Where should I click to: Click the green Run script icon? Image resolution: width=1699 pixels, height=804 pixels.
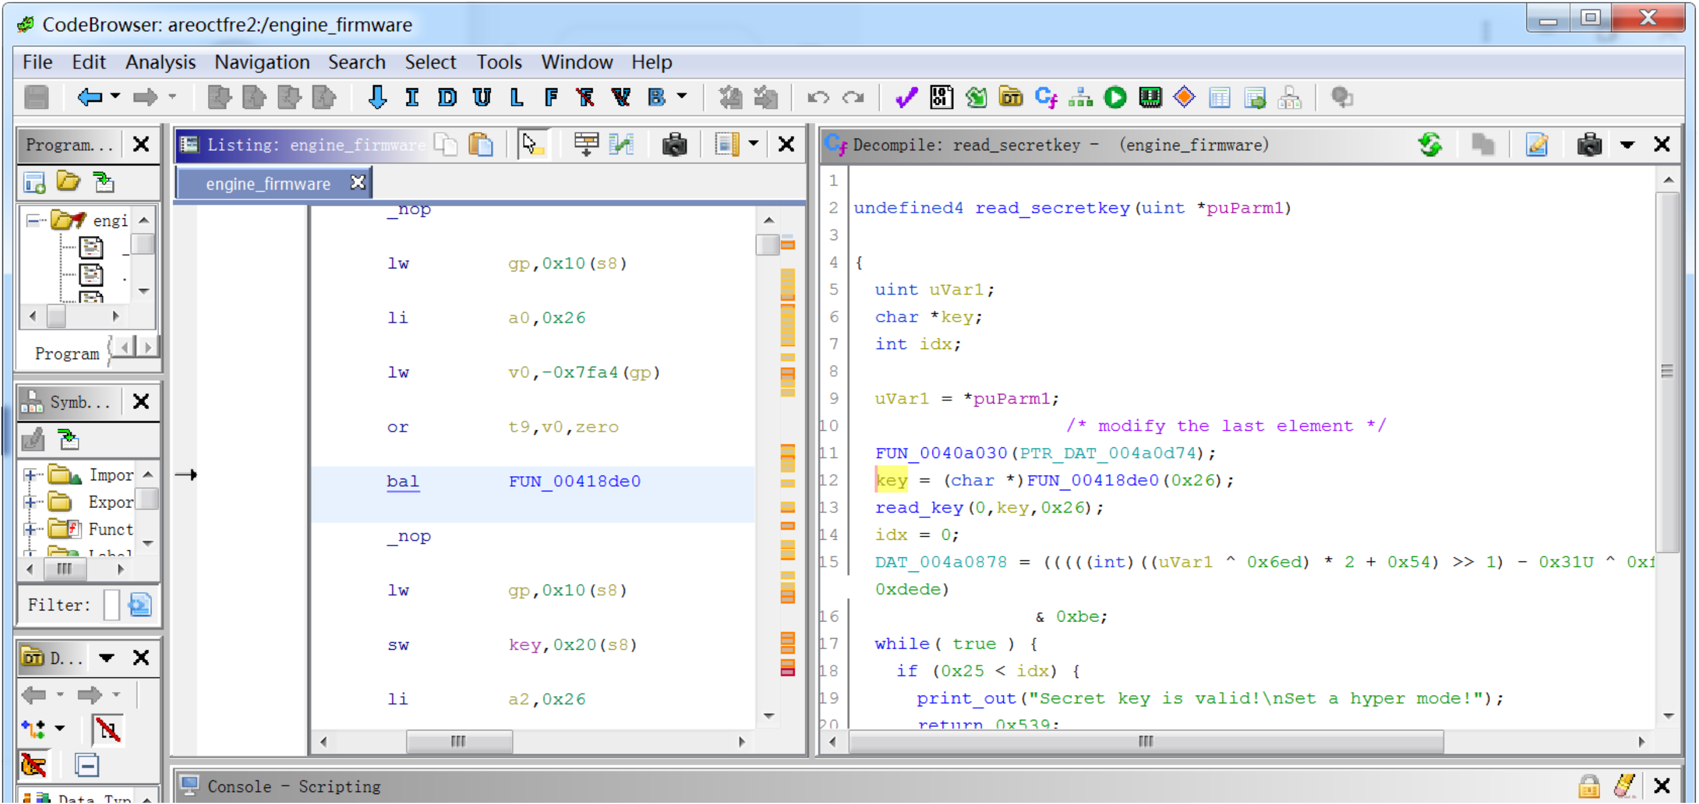1115,98
